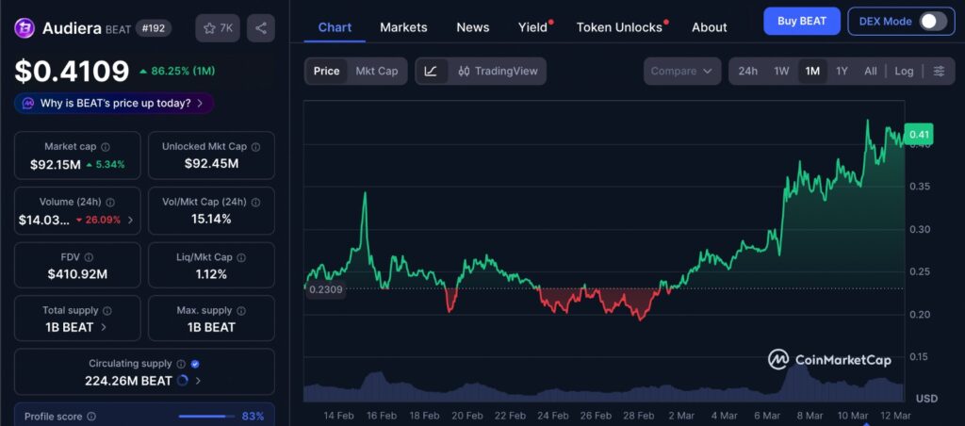Screen dimensions: 965x426
Task: Click the Audiera coin logo icon
Action: 25,27
